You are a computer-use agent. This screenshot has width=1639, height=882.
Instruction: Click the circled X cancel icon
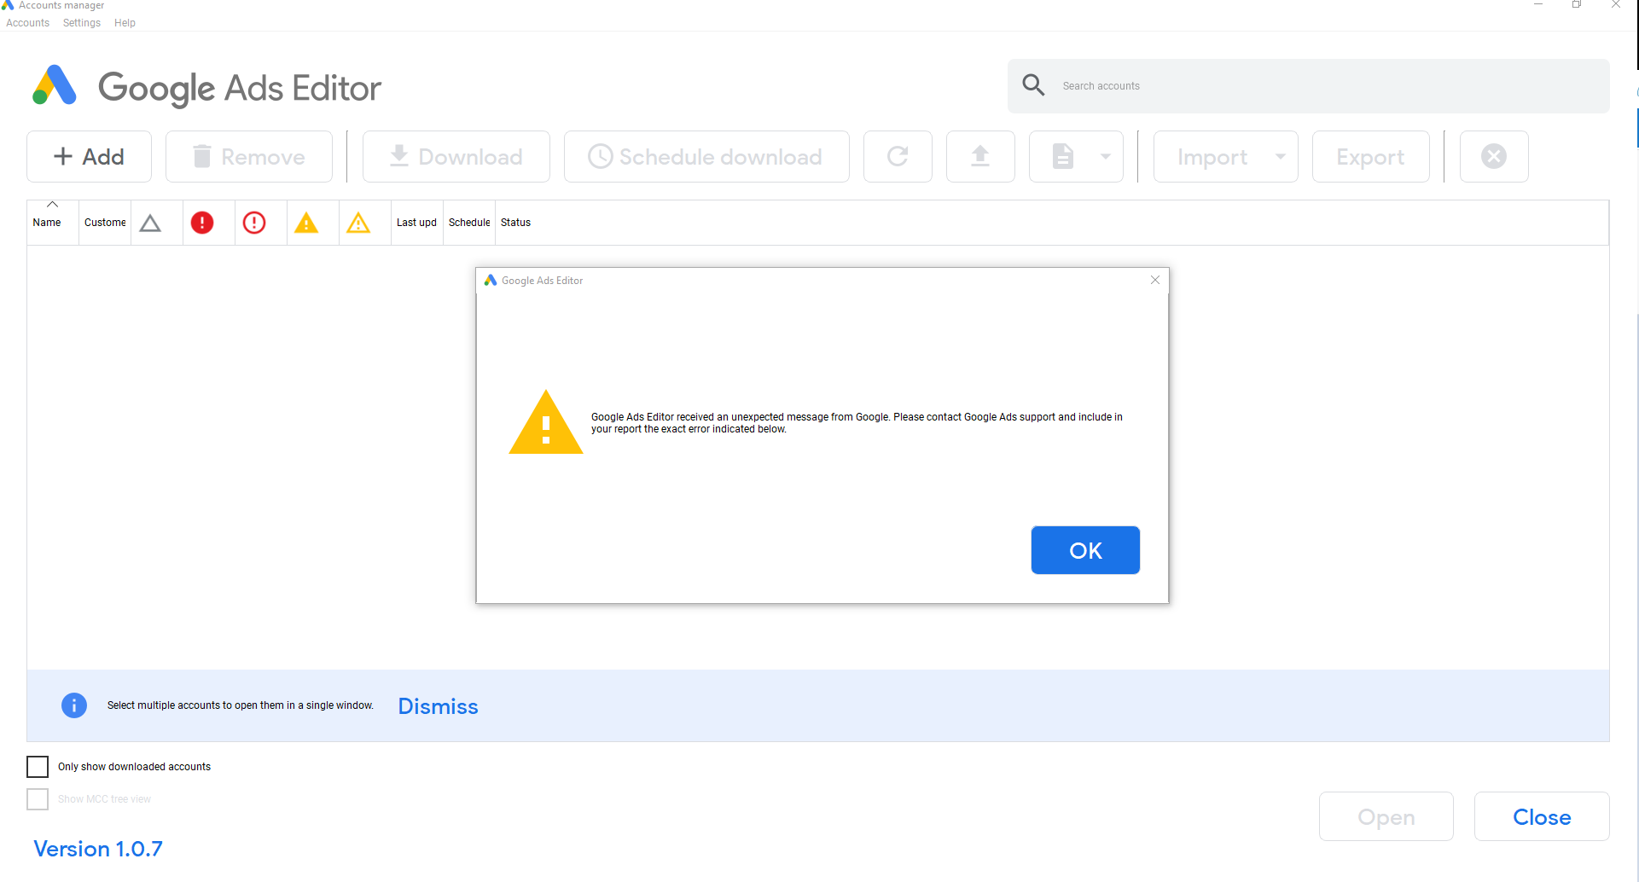(x=1494, y=157)
